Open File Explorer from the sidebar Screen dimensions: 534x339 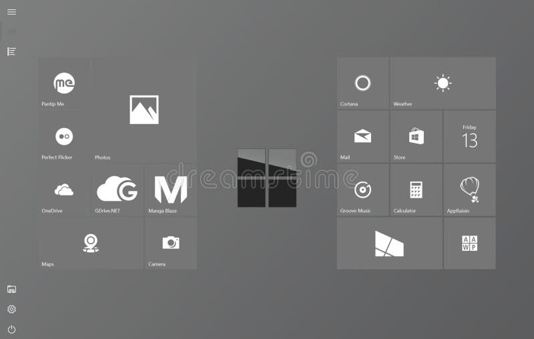click(11, 290)
